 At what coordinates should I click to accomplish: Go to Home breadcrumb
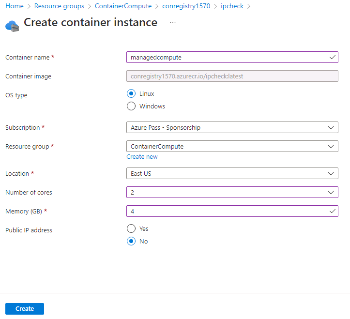click(15, 6)
